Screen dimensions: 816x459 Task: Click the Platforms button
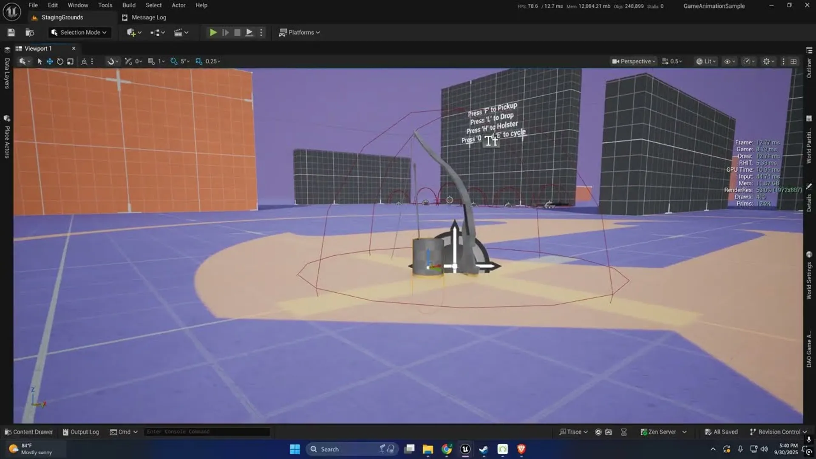point(299,32)
